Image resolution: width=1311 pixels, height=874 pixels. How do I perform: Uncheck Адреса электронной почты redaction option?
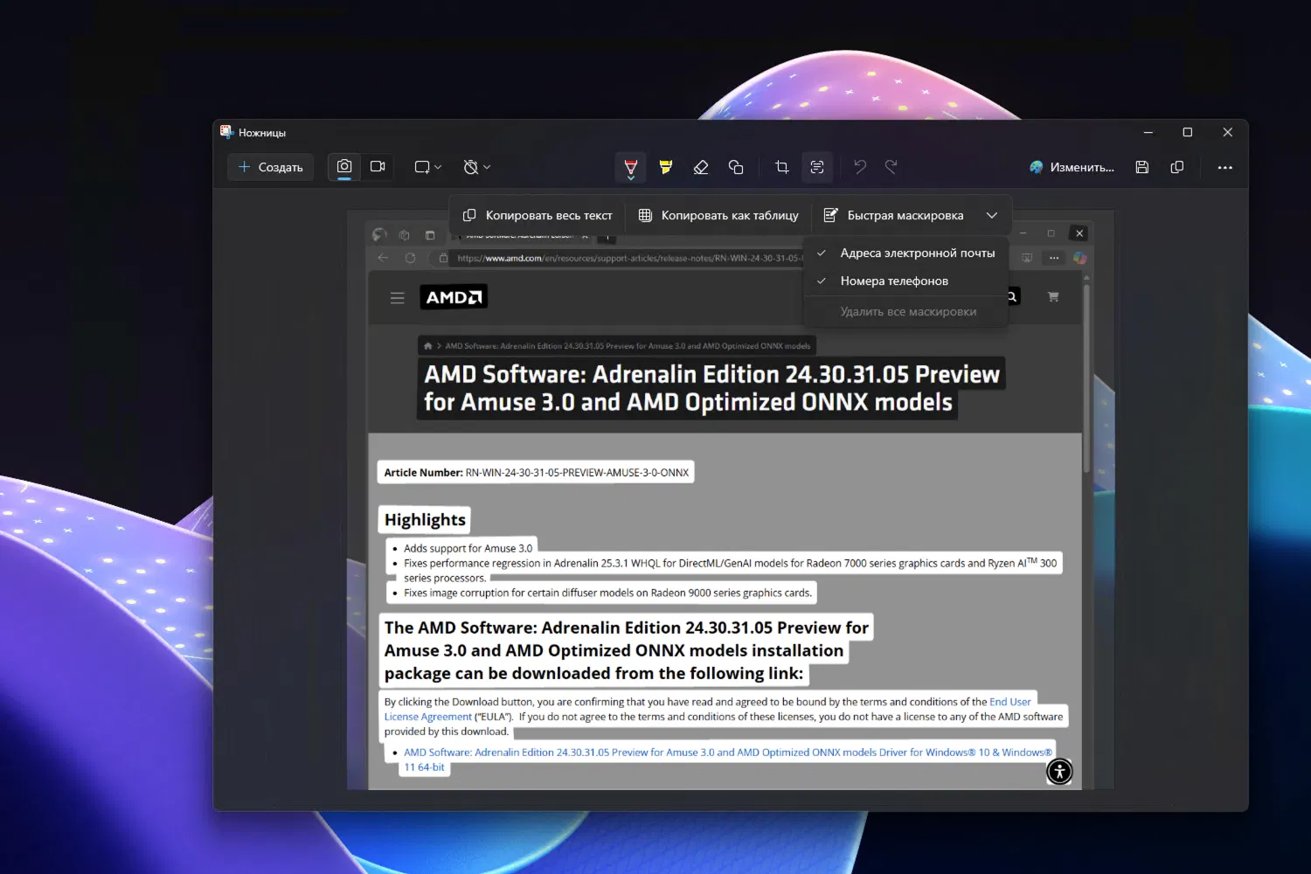[x=906, y=253]
